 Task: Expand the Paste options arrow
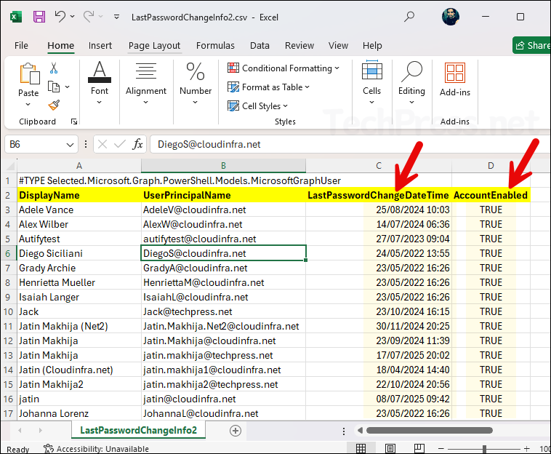click(x=28, y=105)
